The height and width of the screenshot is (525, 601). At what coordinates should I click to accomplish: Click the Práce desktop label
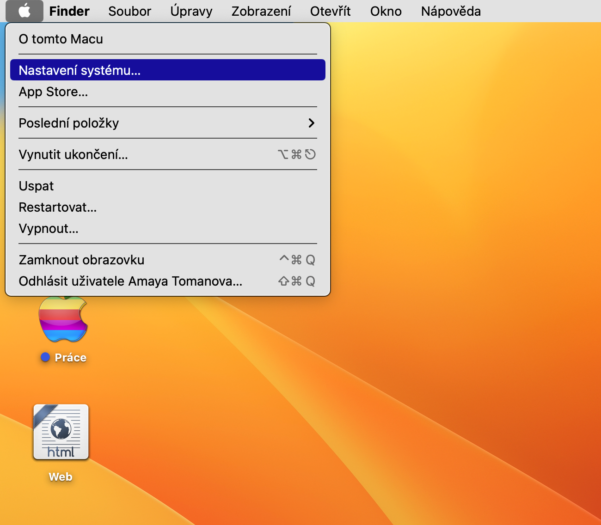click(x=71, y=358)
